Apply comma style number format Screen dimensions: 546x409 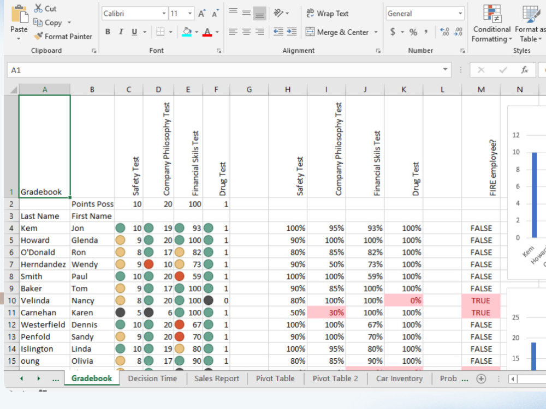(x=426, y=32)
